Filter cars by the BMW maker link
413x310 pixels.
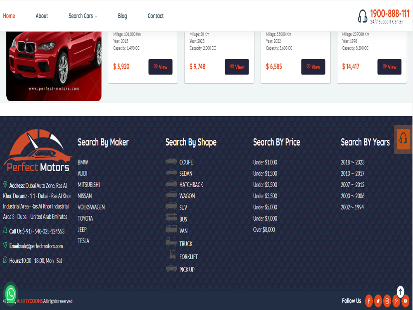82,162
